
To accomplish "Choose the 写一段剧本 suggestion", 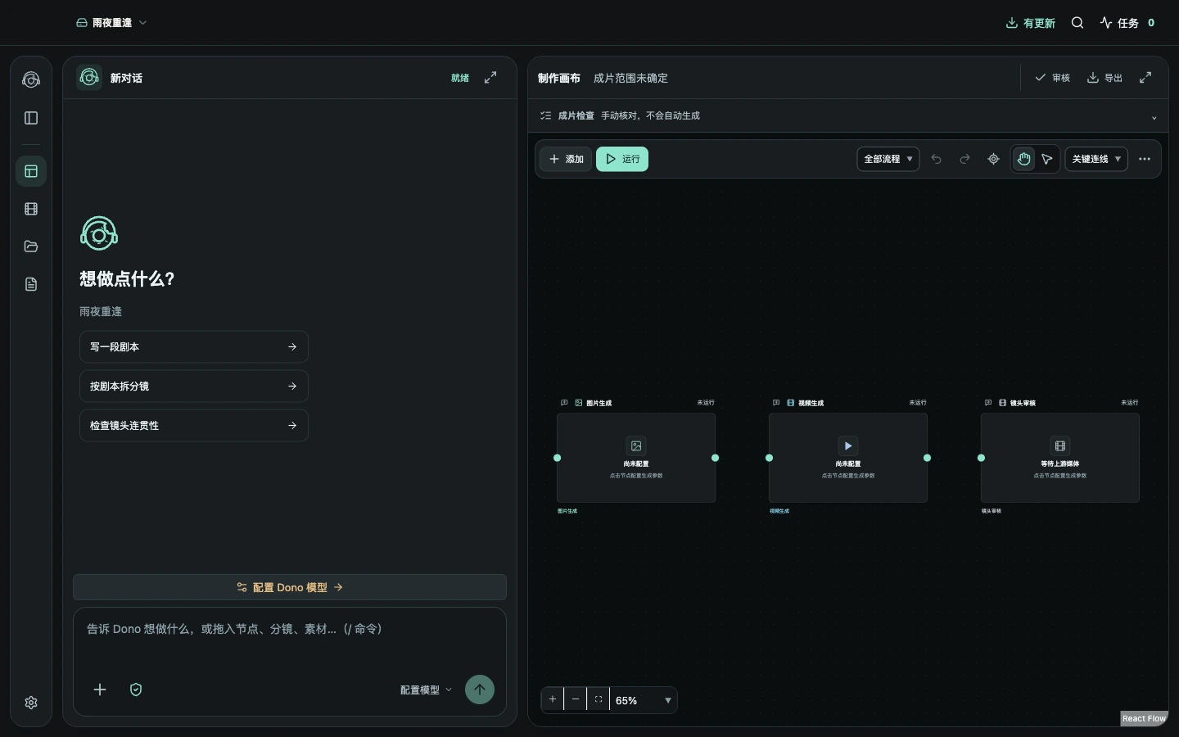I will tap(194, 347).
